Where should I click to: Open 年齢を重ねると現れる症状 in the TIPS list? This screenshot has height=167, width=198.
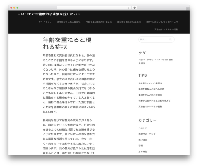coord(151,89)
